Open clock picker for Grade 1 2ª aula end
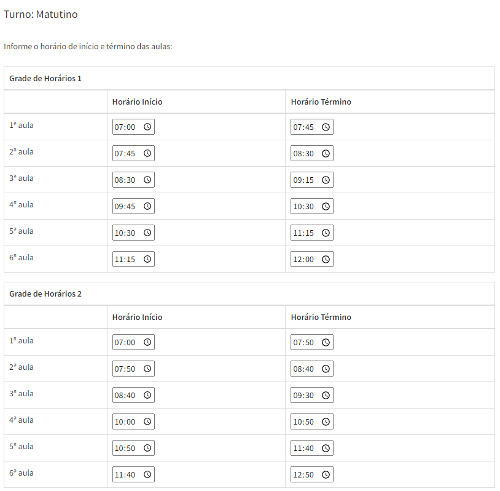The height and width of the screenshot is (491, 500). tap(326, 153)
